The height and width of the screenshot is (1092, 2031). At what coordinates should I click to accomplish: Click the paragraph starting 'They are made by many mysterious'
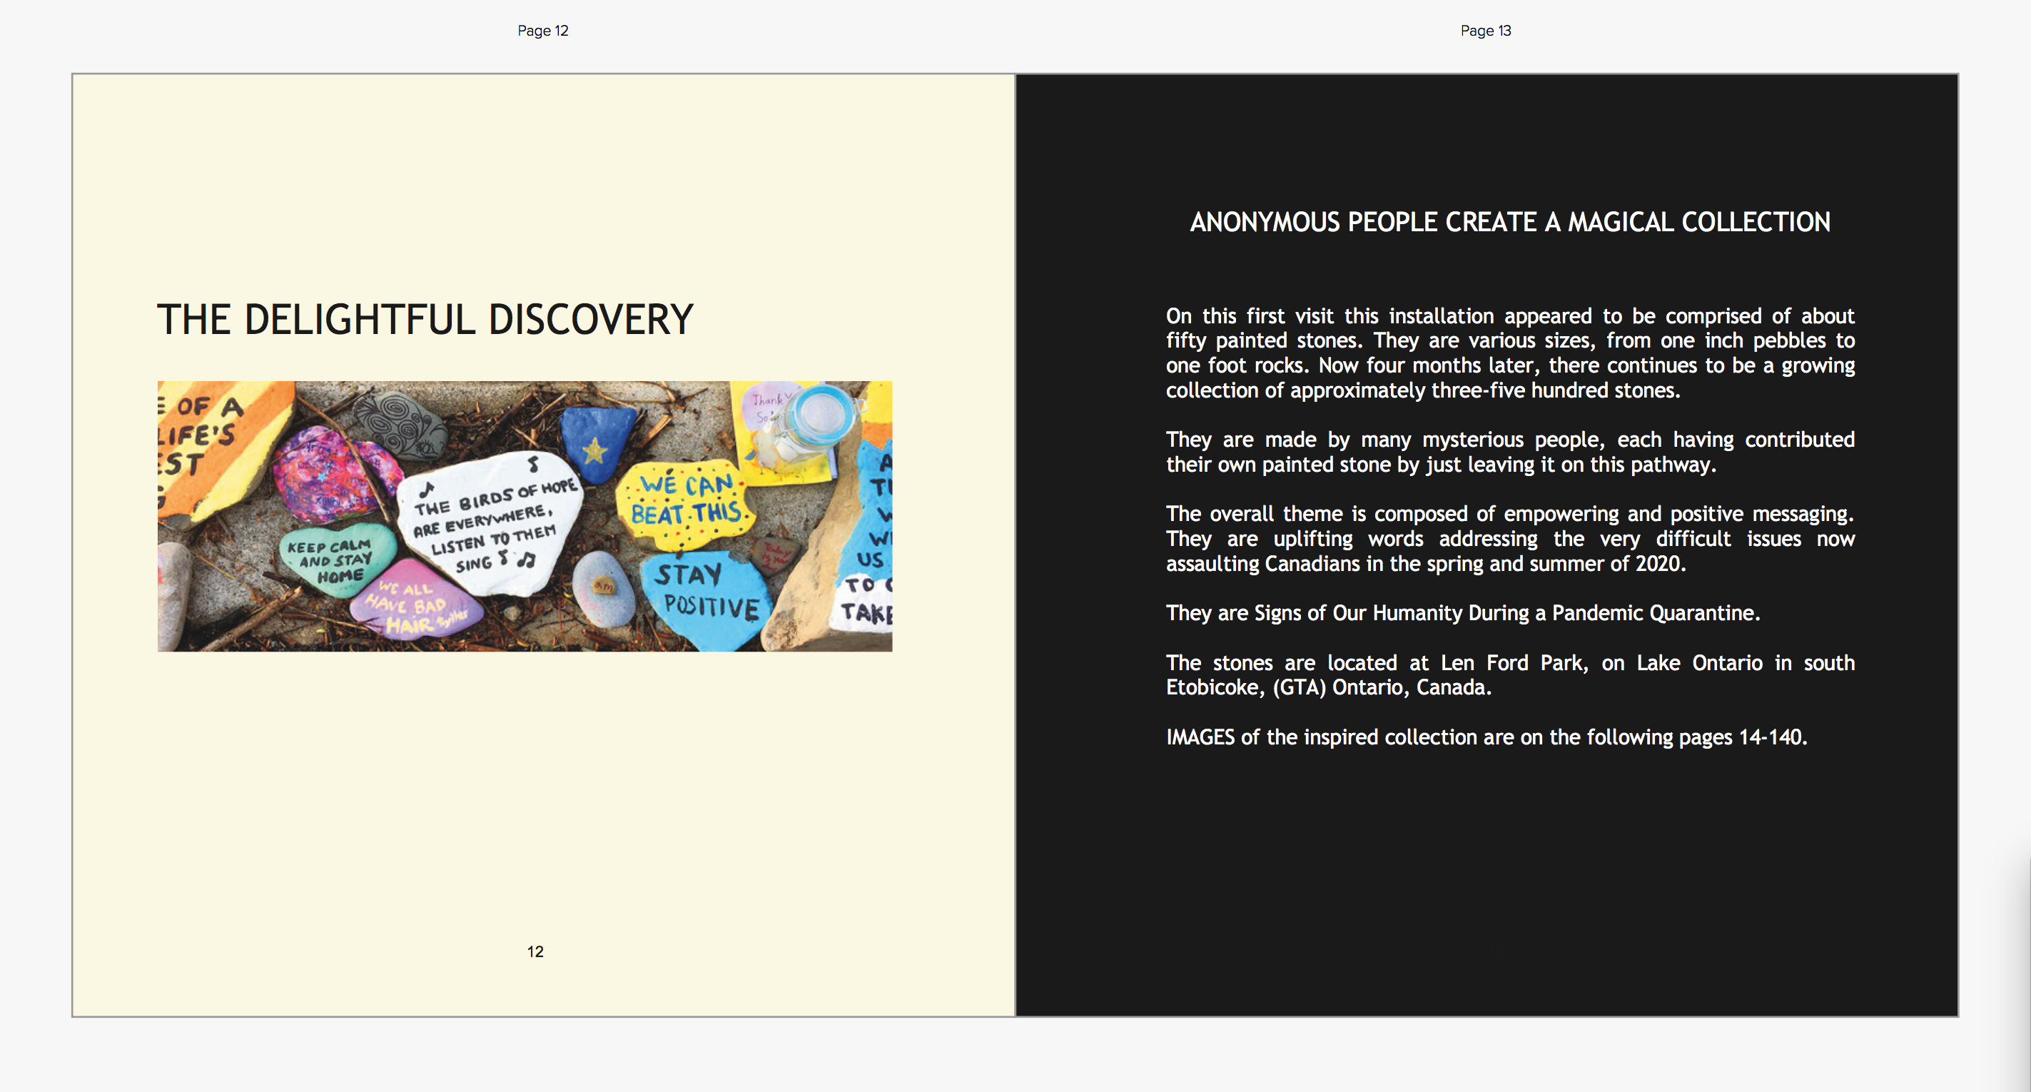(1510, 452)
